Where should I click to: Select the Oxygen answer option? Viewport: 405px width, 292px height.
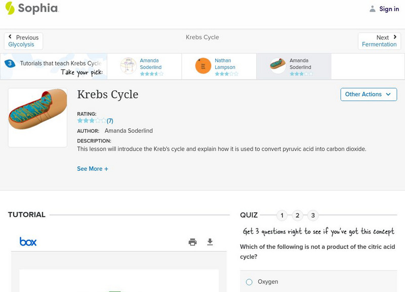(x=249, y=282)
